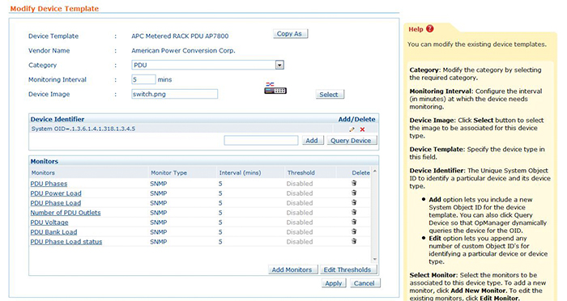Click the switch device image preview

(275, 88)
